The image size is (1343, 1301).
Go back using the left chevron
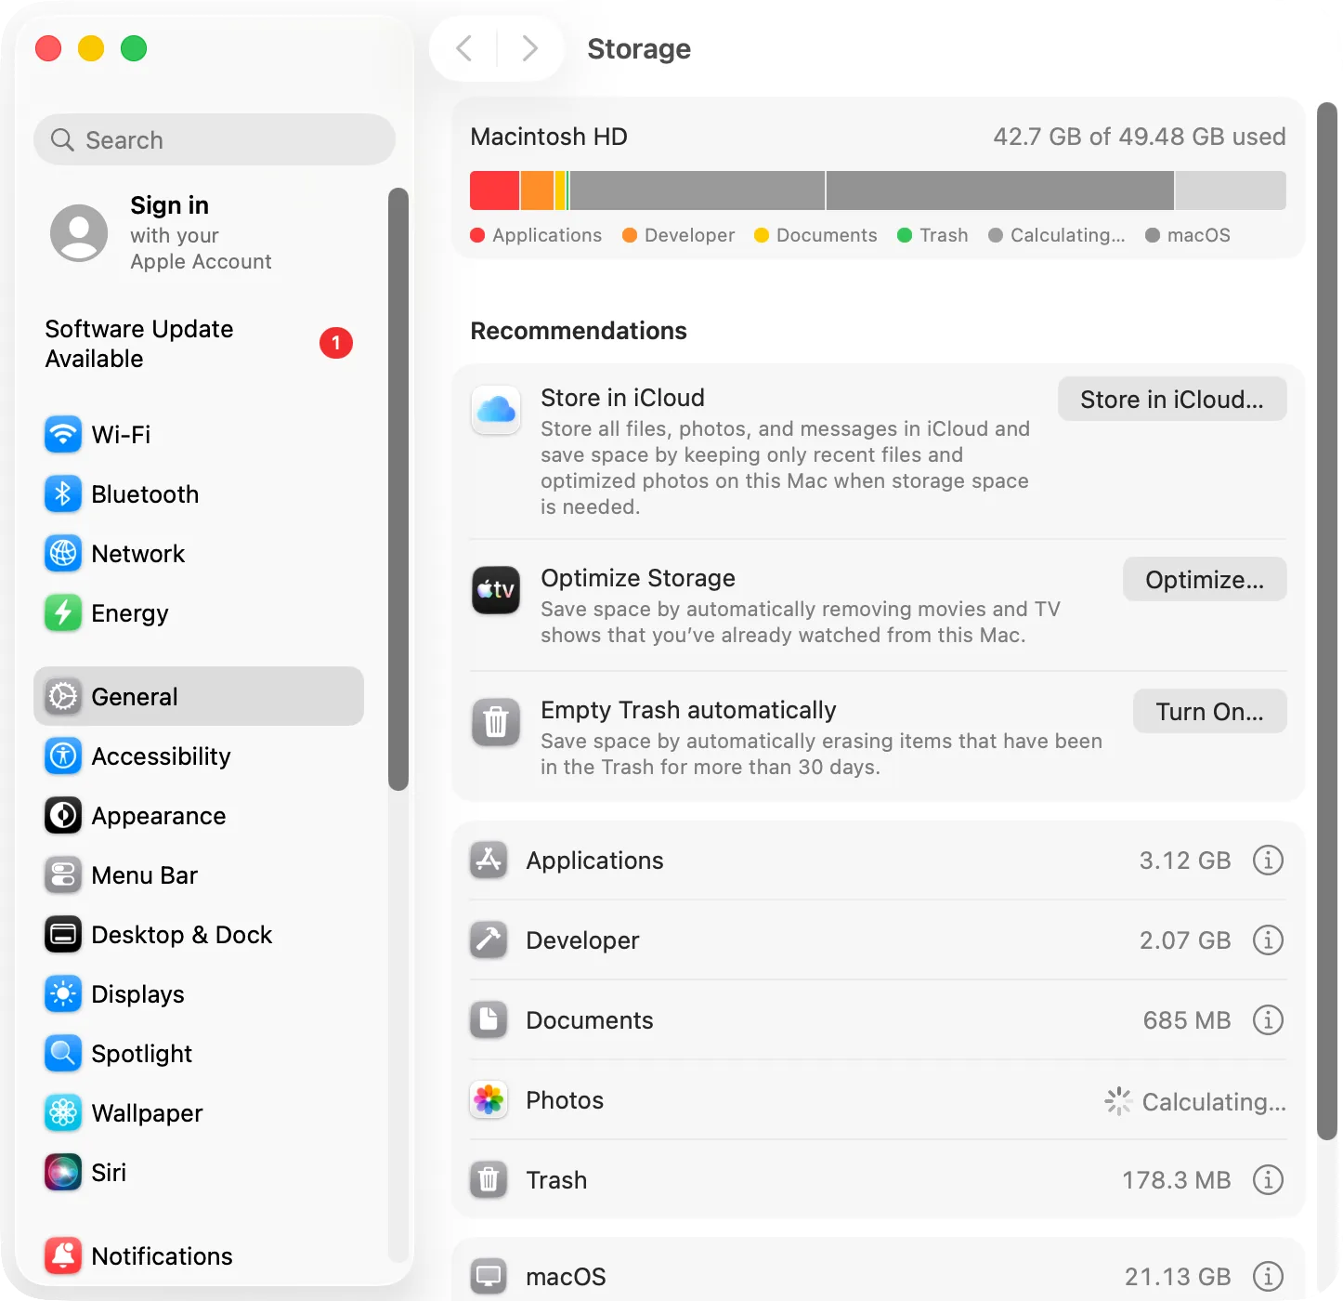pyautogui.click(x=464, y=47)
